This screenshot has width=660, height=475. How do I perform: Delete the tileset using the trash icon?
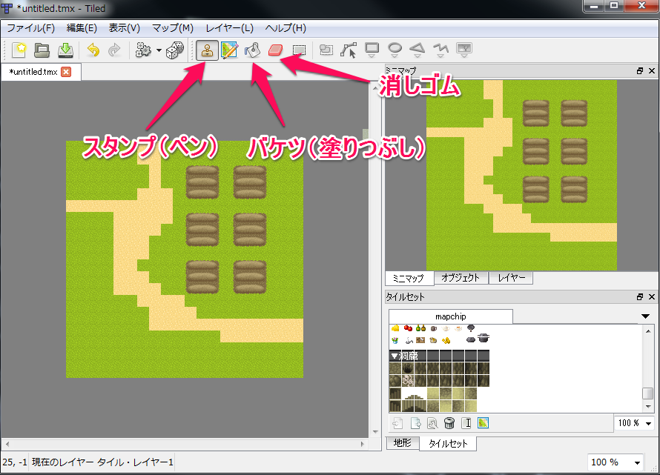(451, 423)
